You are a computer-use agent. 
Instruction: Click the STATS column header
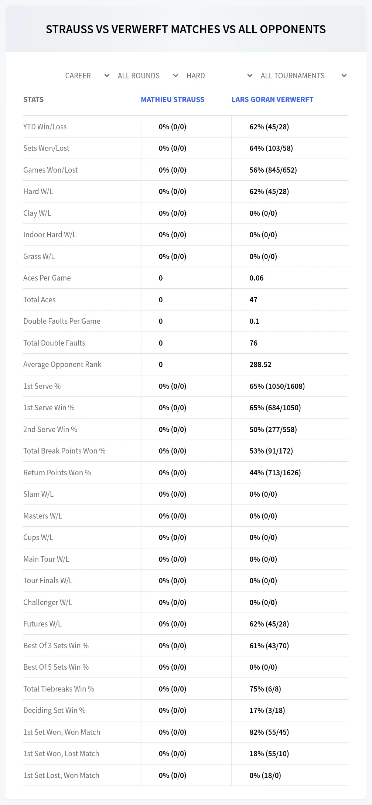pos(34,99)
